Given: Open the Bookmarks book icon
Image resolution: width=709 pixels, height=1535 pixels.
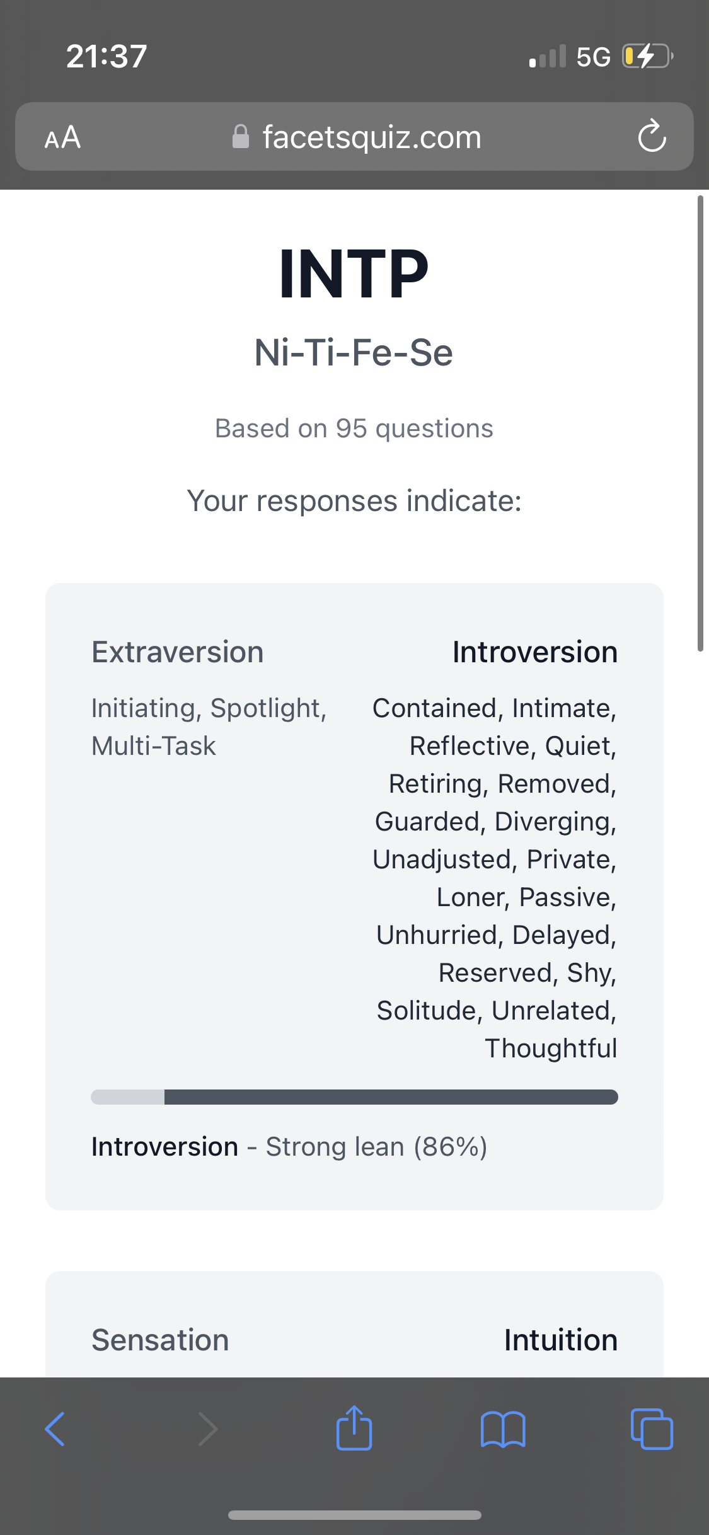Looking at the screenshot, I should [x=502, y=1429].
